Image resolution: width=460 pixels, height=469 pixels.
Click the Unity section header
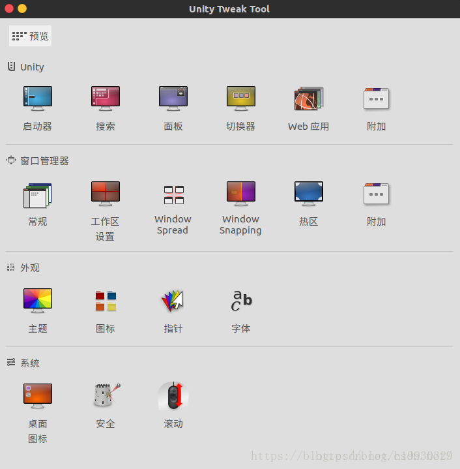pyautogui.click(x=25, y=67)
